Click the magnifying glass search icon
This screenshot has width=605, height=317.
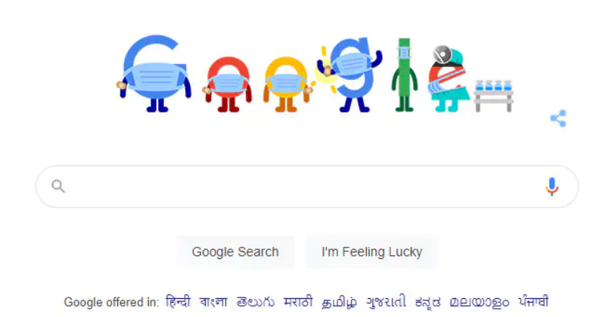58,186
